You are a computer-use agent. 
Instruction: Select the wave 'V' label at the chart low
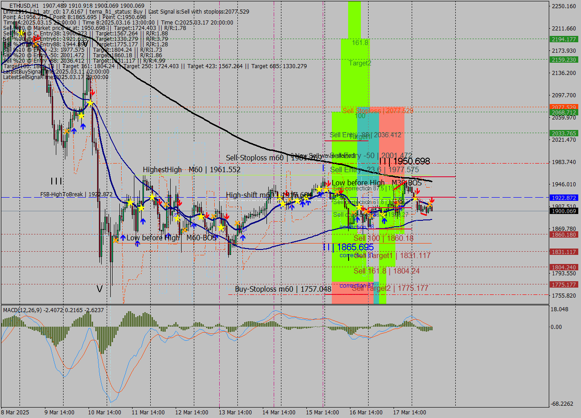coord(99,289)
